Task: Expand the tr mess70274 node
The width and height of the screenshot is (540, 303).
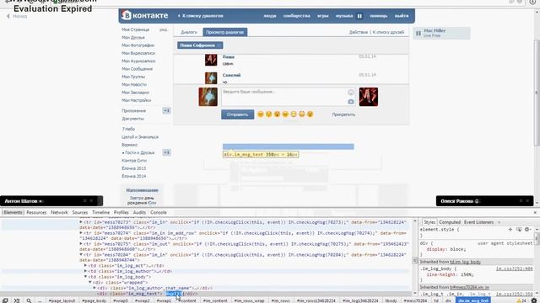Action: 81,233
